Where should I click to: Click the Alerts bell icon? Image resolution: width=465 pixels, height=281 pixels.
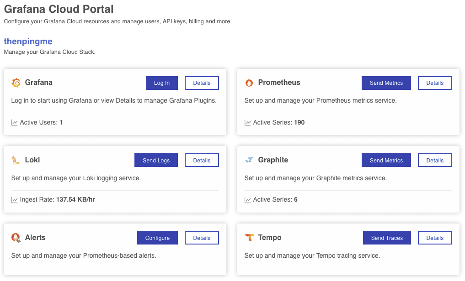pos(16,238)
